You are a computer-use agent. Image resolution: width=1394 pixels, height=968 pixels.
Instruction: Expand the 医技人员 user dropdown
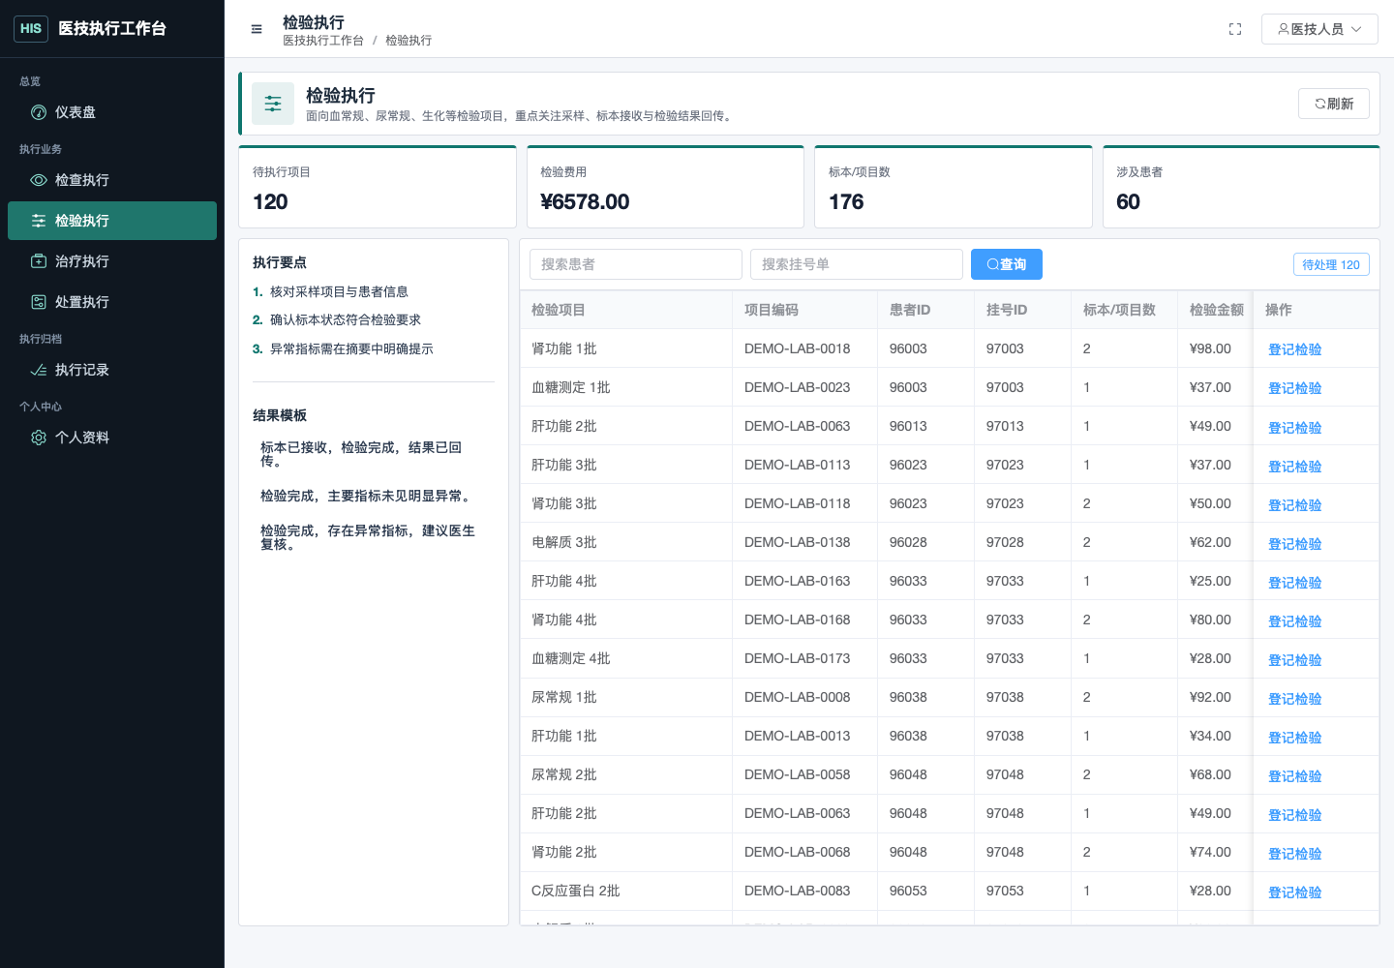pos(1319,29)
